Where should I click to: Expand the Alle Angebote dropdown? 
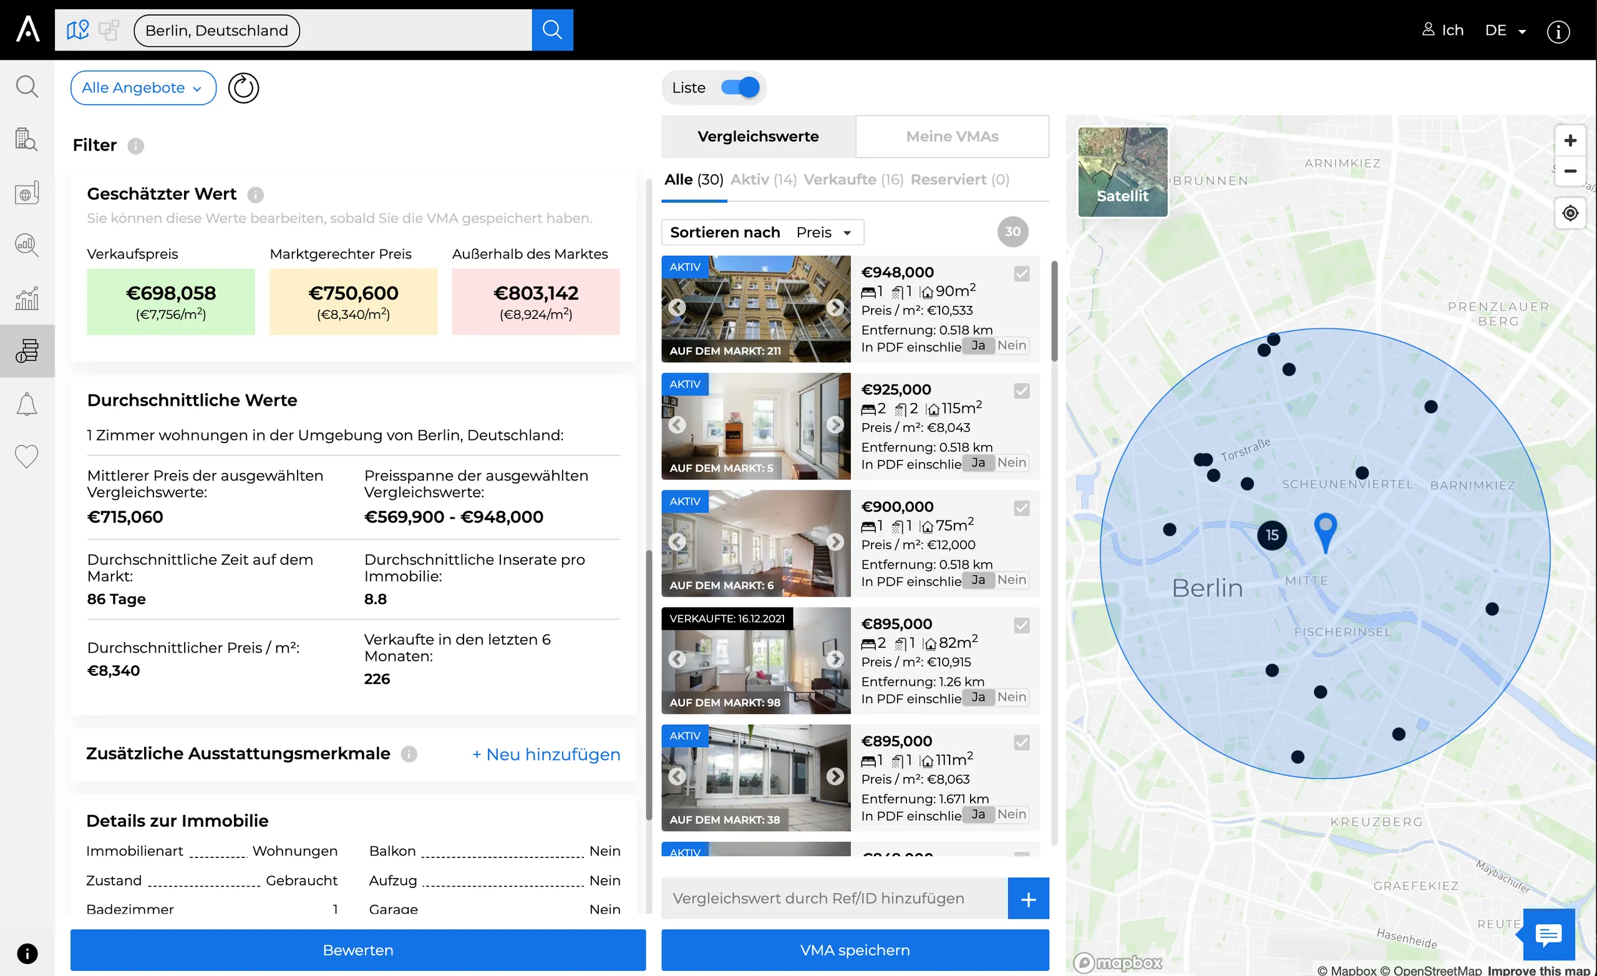point(143,87)
